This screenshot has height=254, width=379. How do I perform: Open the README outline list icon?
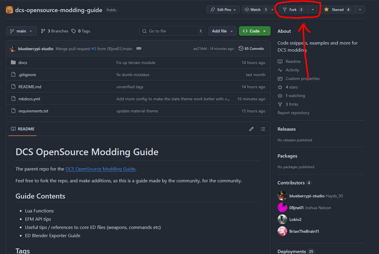point(263,129)
